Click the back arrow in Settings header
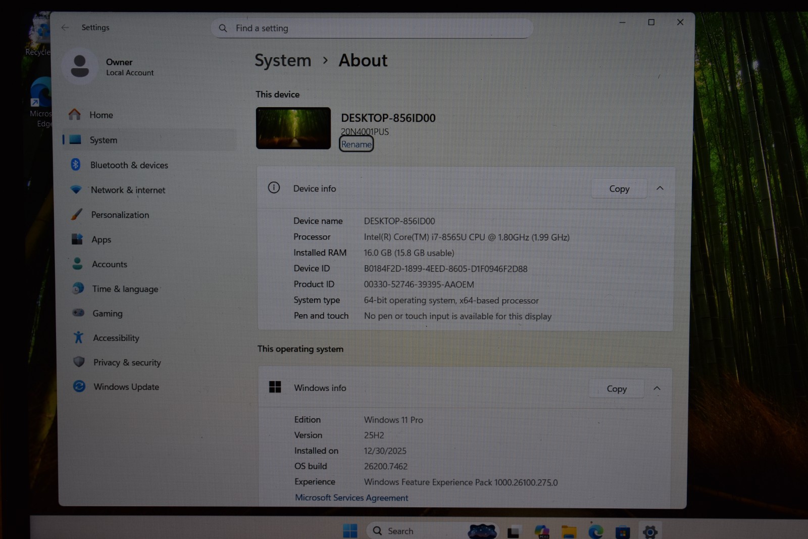The image size is (808, 539). (65, 27)
